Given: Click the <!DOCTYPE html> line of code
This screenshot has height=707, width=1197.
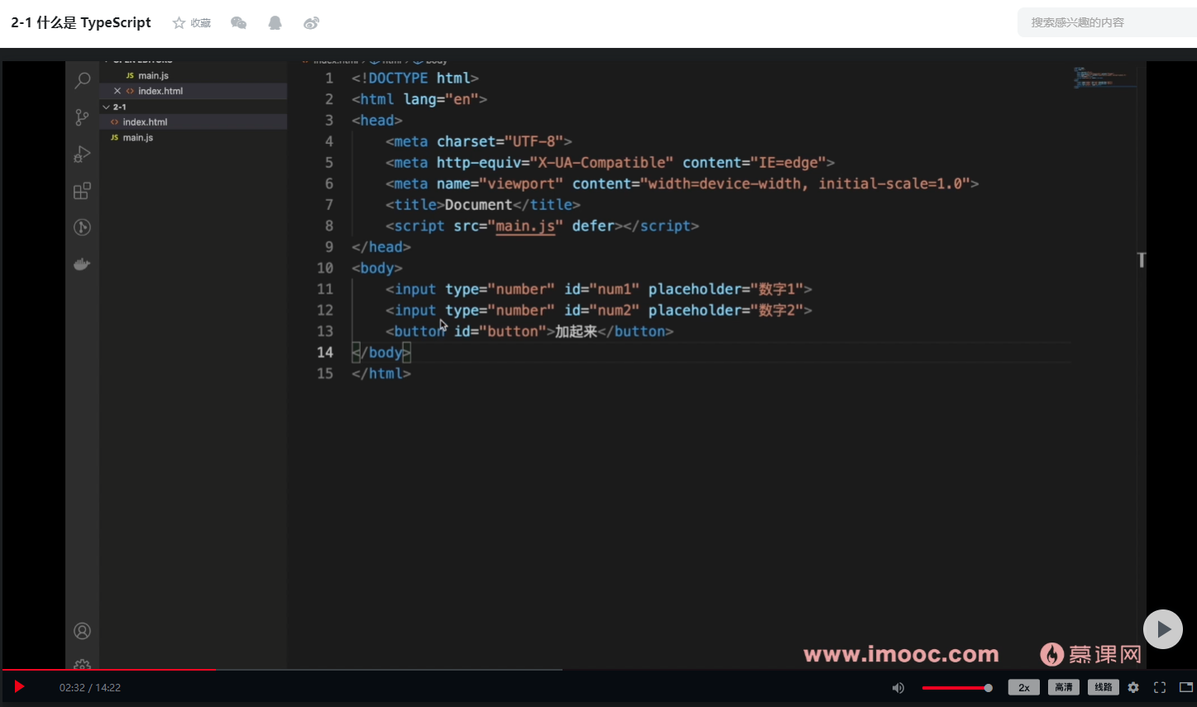Looking at the screenshot, I should point(415,78).
